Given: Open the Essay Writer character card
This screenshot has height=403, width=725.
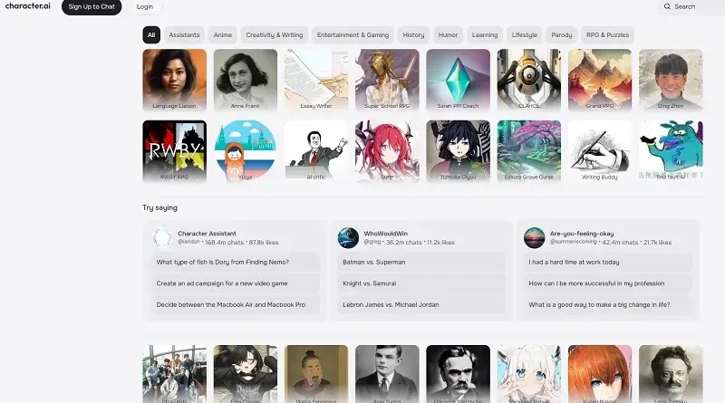Looking at the screenshot, I should point(316,80).
